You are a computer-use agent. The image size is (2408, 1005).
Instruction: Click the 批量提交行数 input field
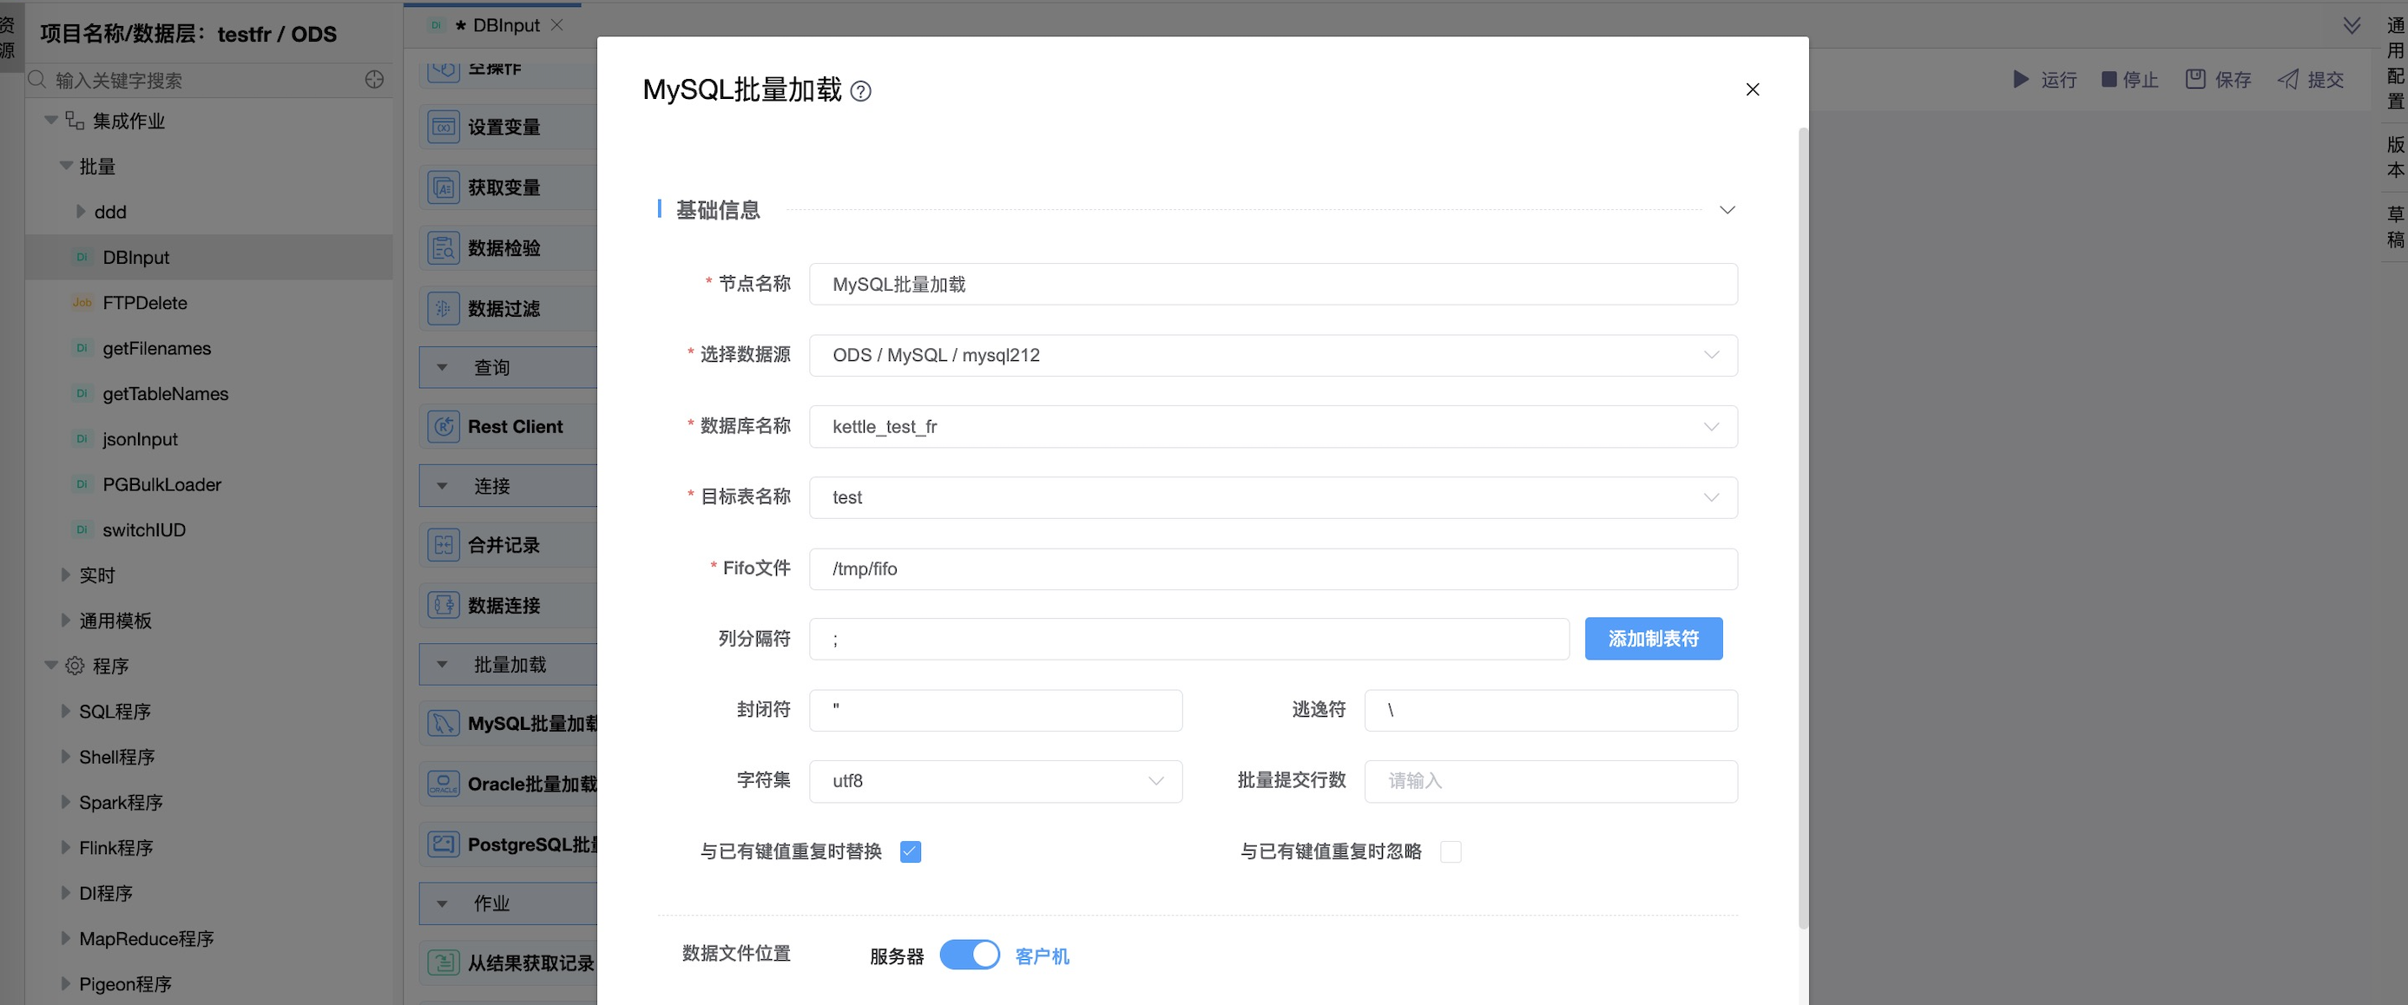[x=1549, y=782]
